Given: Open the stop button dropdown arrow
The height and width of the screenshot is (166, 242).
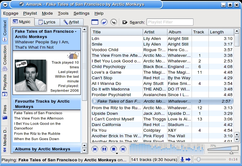Looking at the screenshot, I should [x=117, y=154].
